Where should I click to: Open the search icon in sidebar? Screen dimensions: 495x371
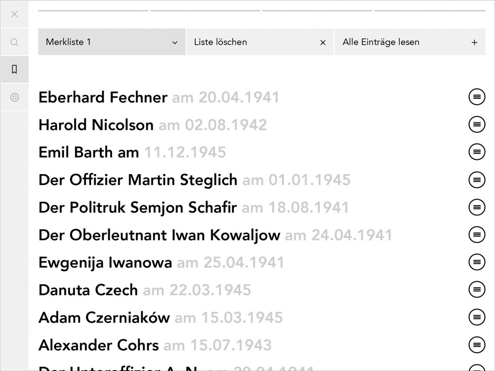tap(14, 42)
